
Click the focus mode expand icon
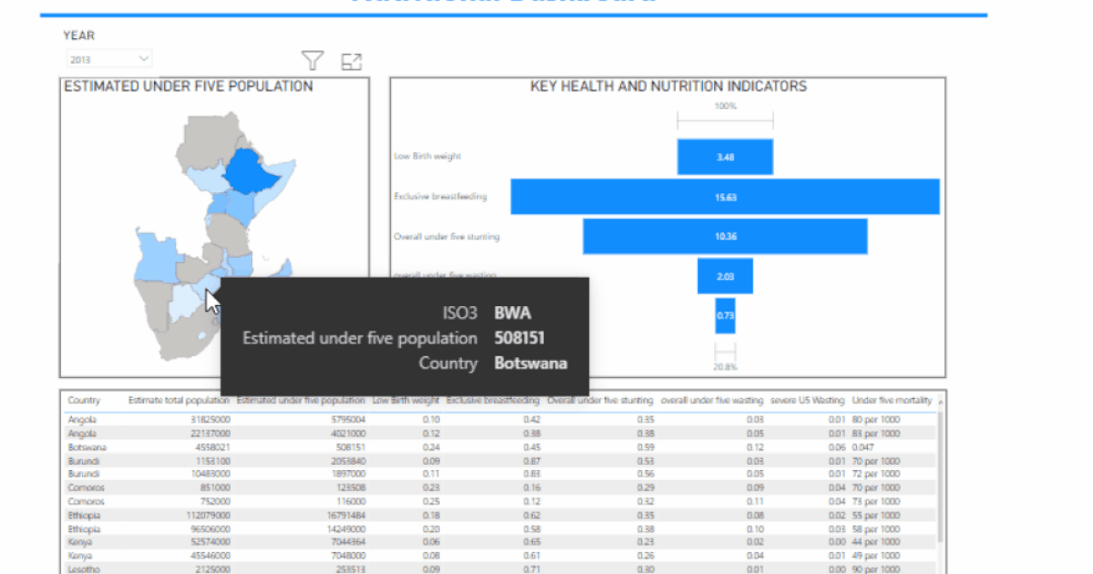352,62
